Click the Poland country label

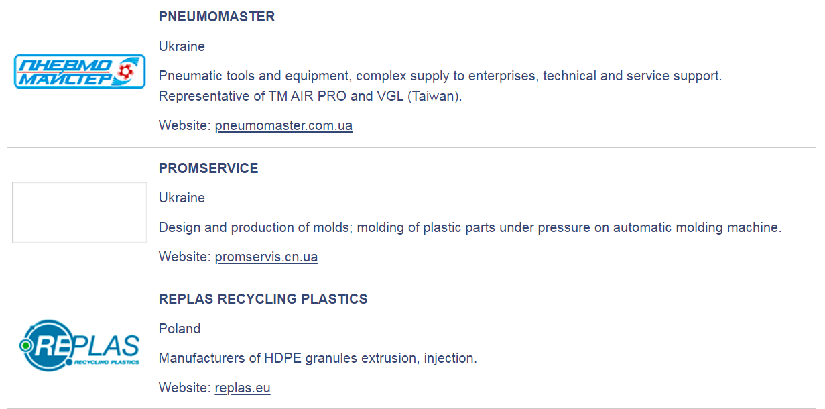[180, 329]
